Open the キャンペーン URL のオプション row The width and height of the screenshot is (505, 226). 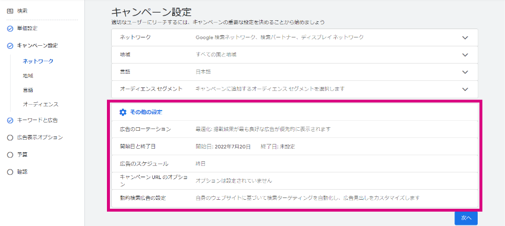click(295, 181)
